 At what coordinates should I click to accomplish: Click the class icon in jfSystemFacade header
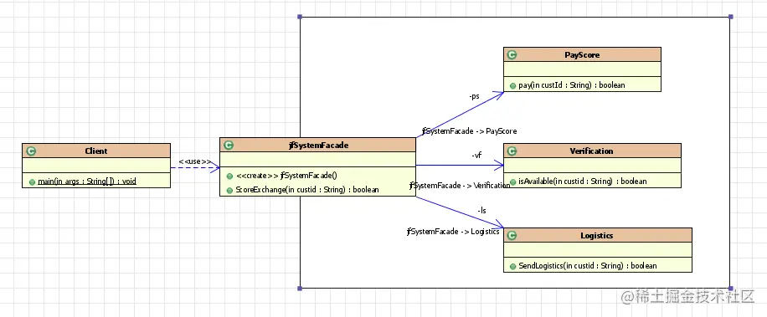(x=229, y=145)
